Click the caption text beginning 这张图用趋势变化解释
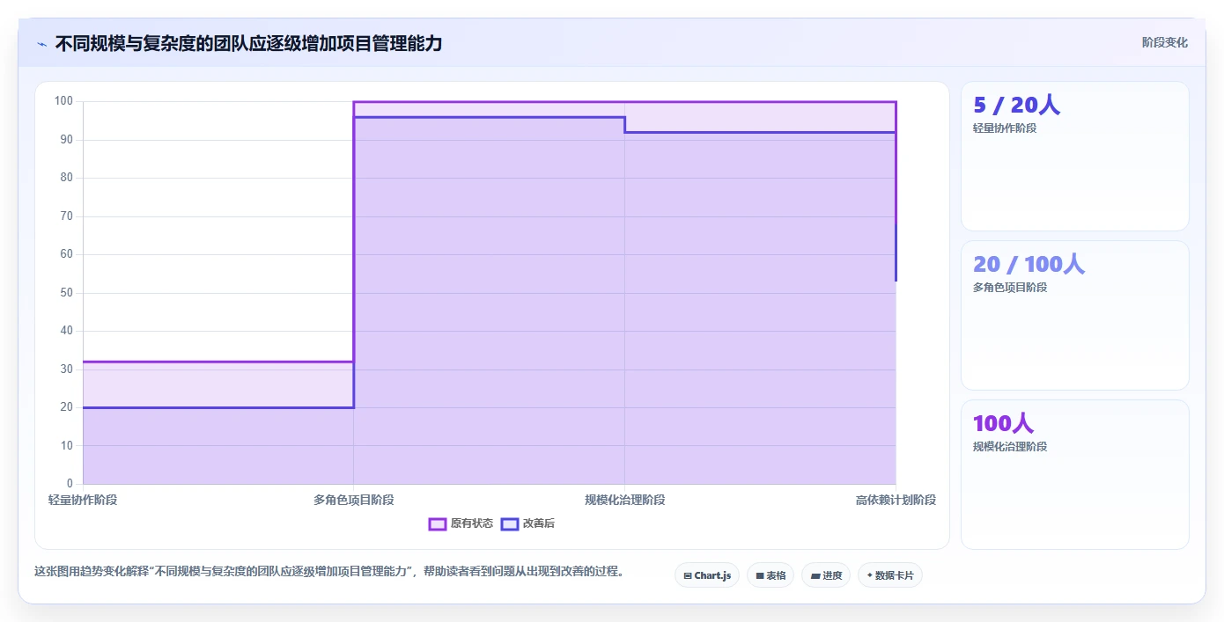Image resolution: width=1224 pixels, height=622 pixels. point(329,571)
